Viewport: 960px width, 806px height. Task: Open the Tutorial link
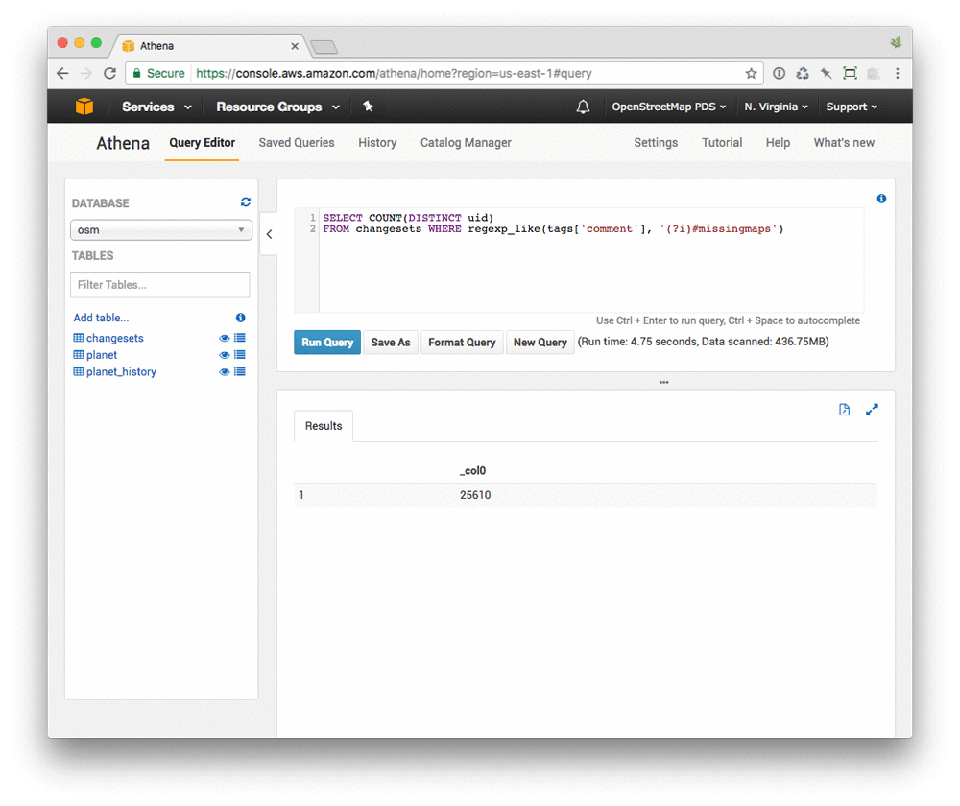(722, 143)
